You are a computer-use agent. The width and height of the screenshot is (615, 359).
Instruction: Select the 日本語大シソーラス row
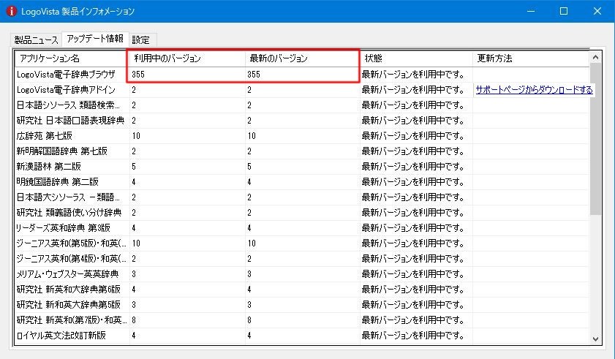(302, 197)
